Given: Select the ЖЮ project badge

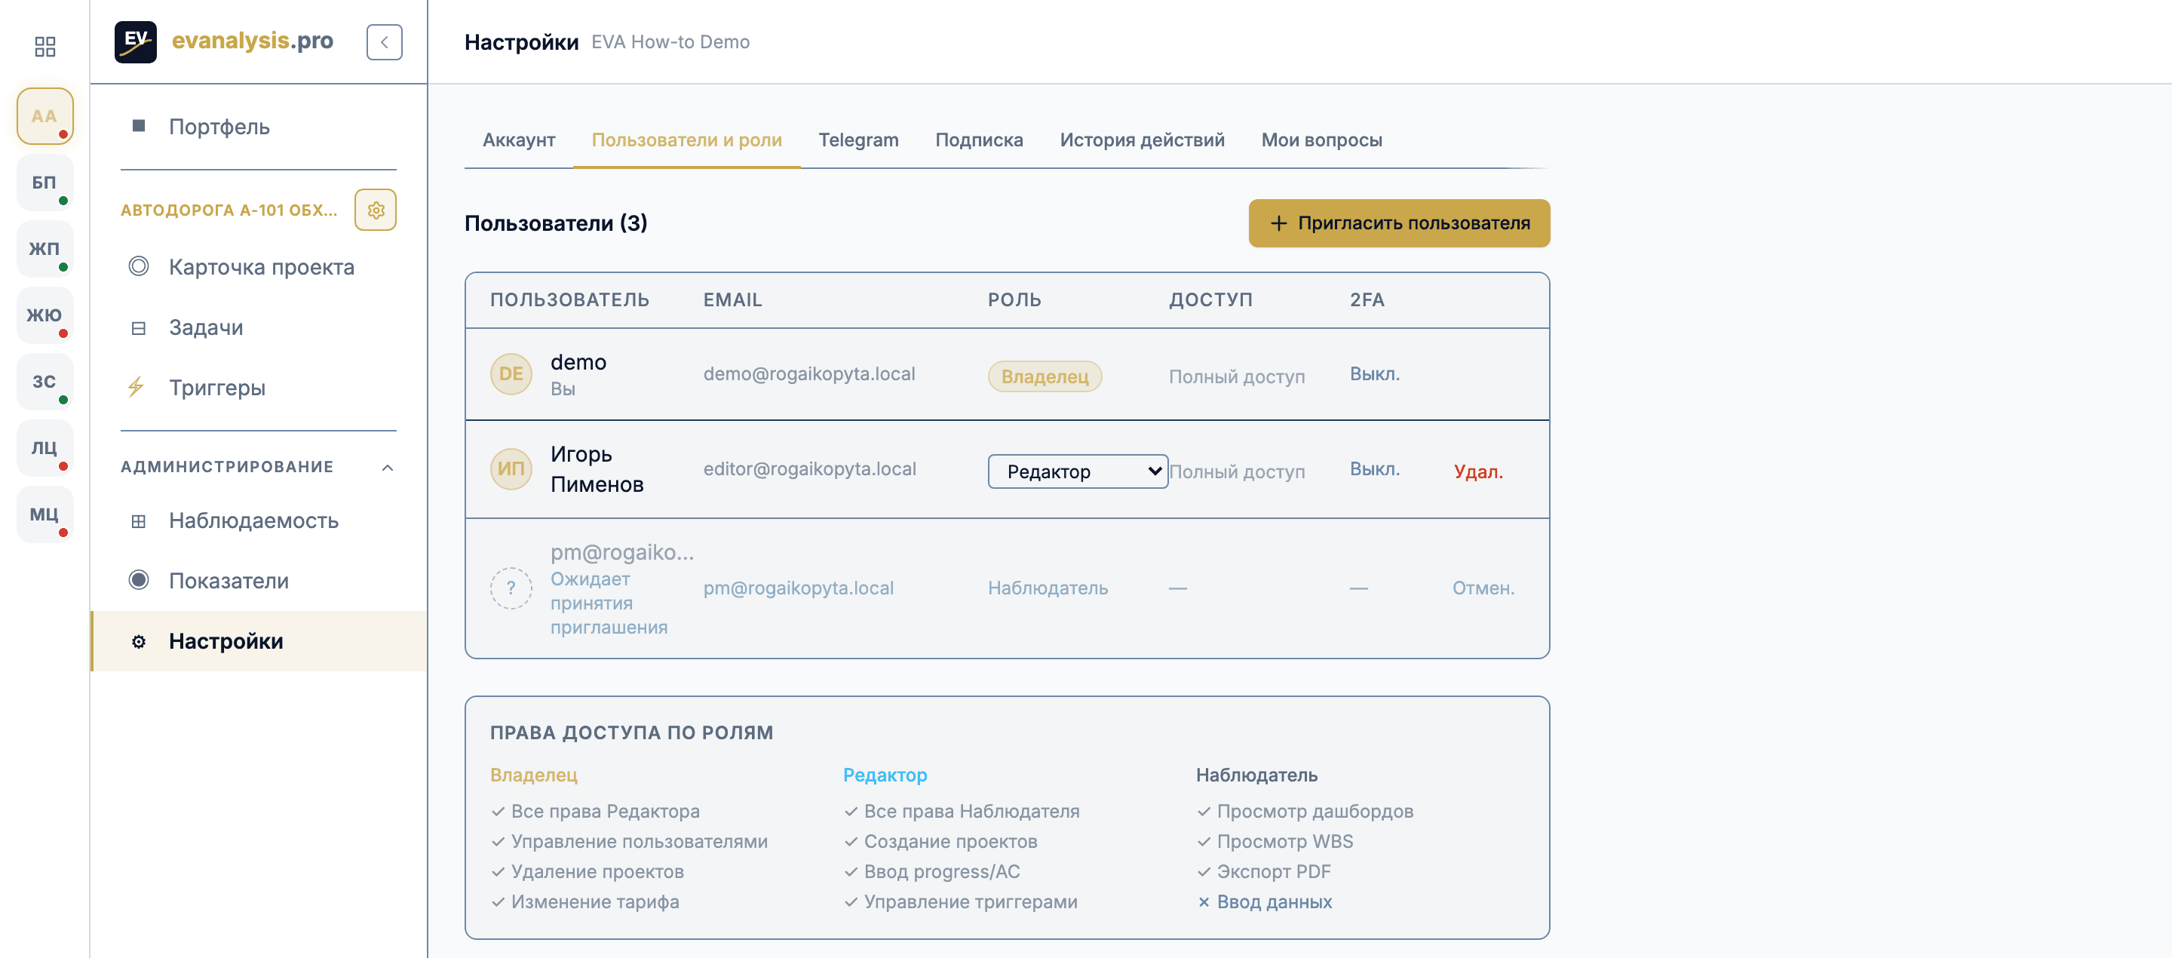Looking at the screenshot, I should click(44, 315).
